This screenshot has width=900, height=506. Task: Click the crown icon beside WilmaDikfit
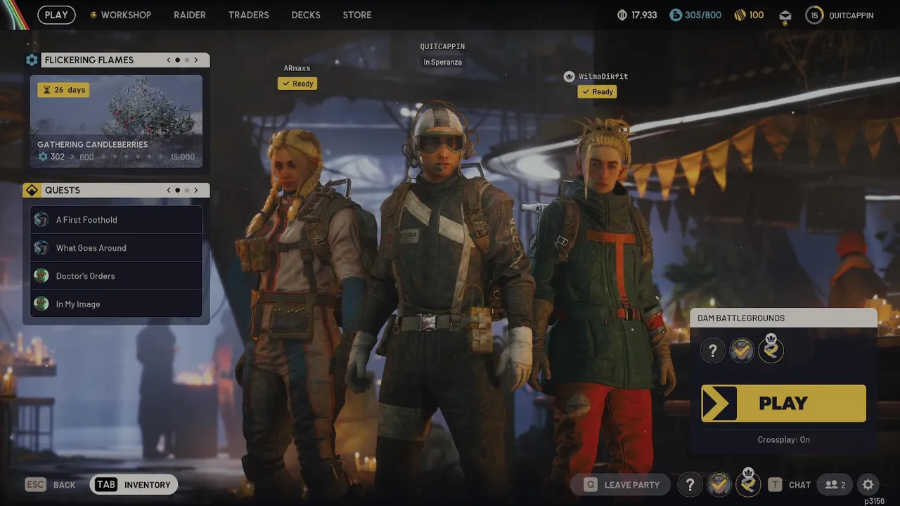coord(570,77)
